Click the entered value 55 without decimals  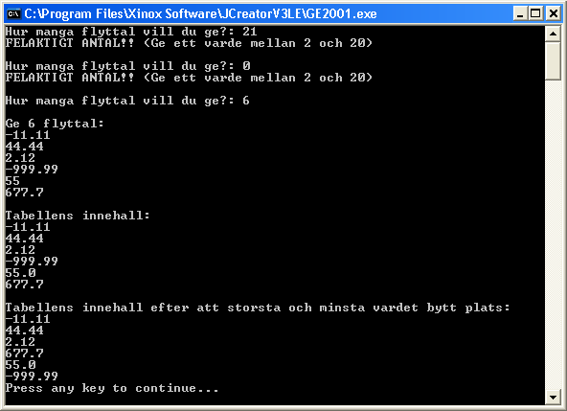click(x=12, y=181)
